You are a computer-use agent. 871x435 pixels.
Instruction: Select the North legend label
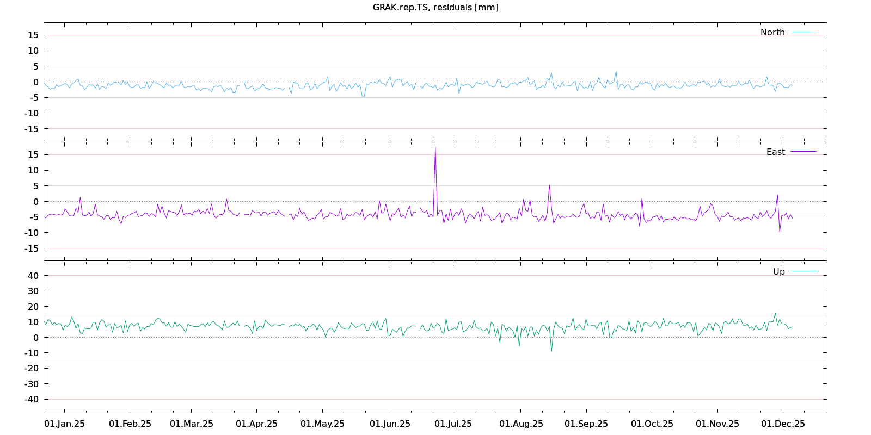(772, 33)
